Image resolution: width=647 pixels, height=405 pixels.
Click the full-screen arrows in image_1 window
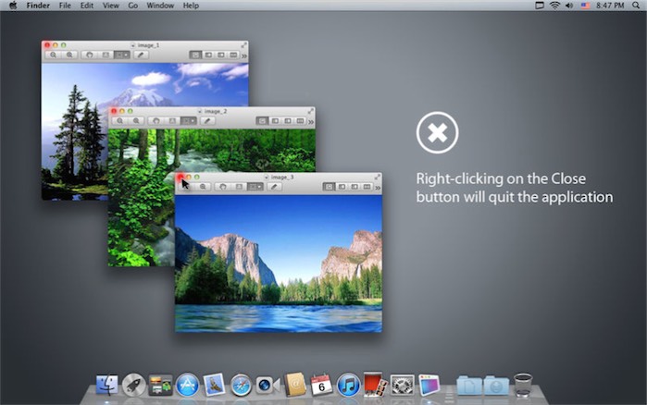pos(243,44)
